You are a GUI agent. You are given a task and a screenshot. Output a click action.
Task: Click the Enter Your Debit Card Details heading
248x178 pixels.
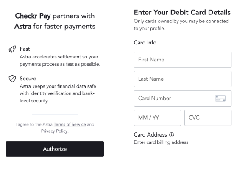coord(182,12)
